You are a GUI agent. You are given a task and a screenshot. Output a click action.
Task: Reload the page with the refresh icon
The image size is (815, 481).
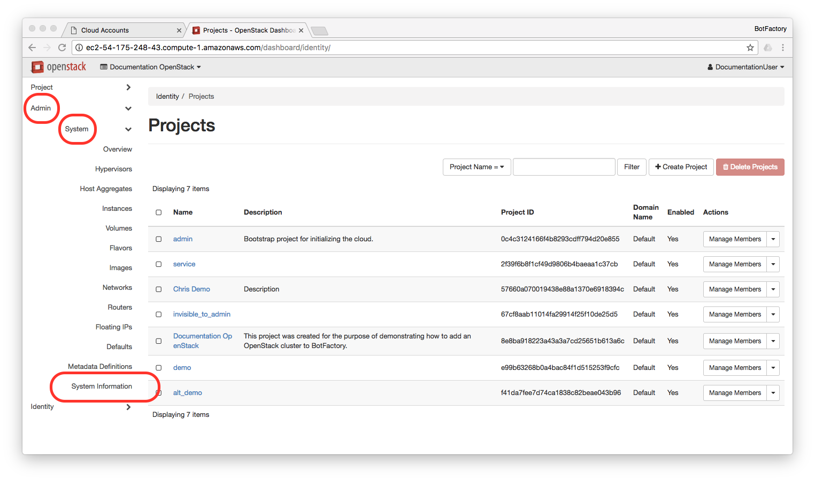(62, 48)
